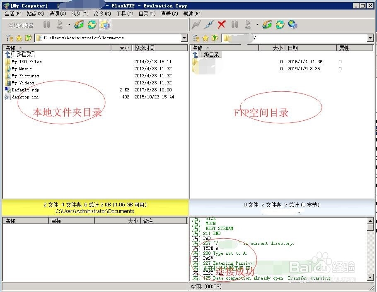Sort remote files by 属性 column
The height and width of the screenshot is (292, 377).
click(355, 48)
